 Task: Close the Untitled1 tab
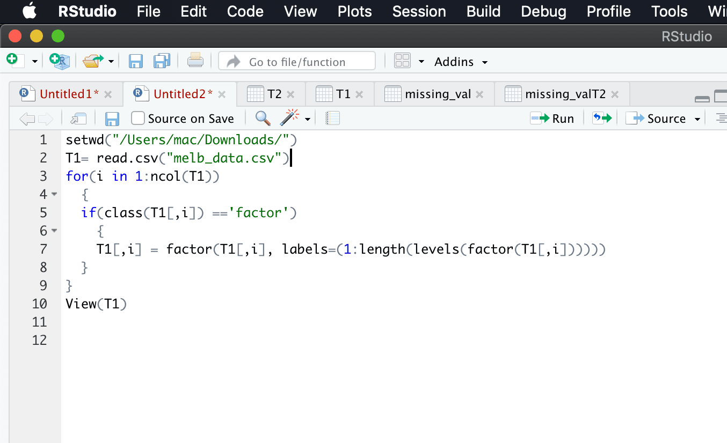pos(108,94)
